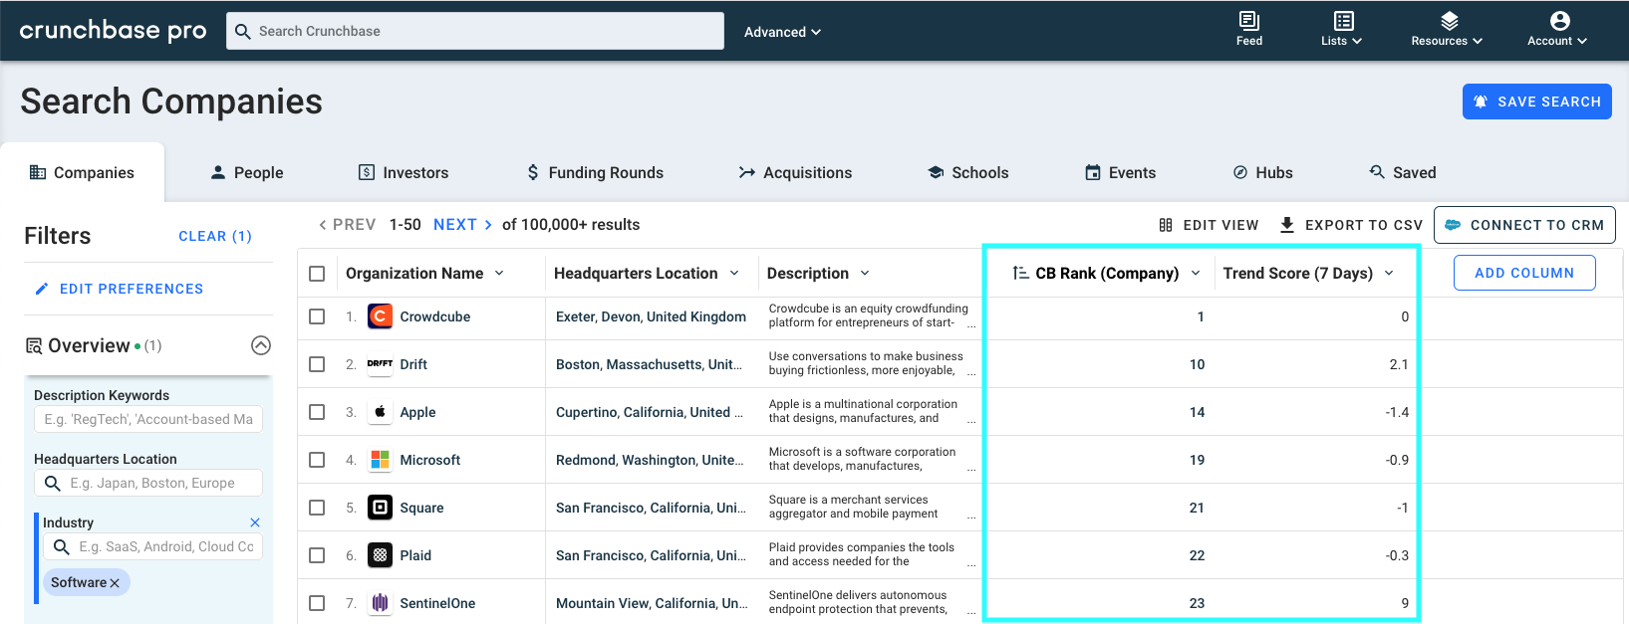The image size is (1629, 624).
Task: Click the search icon in Headquarters Location filter
Action: pyautogui.click(x=52, y=483)
